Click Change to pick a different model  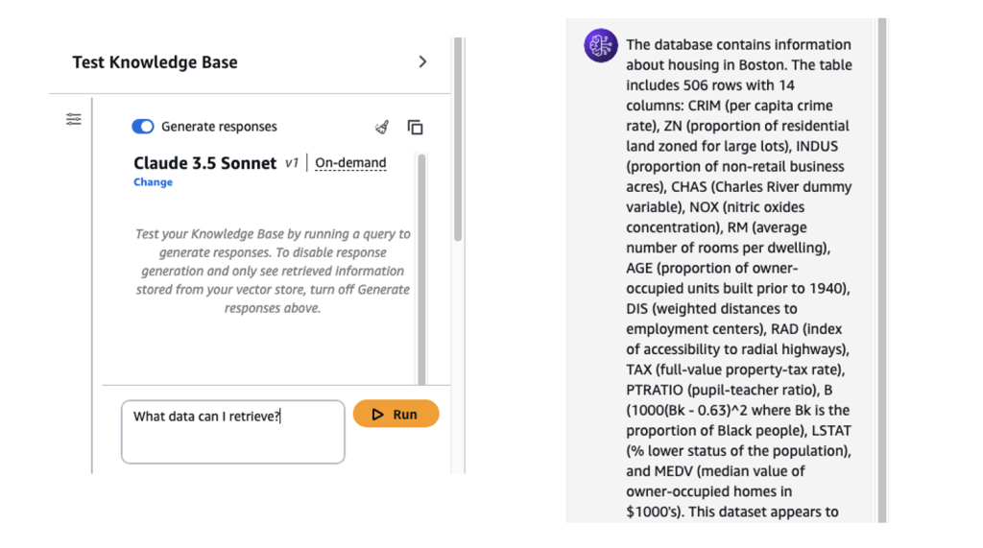153,182
